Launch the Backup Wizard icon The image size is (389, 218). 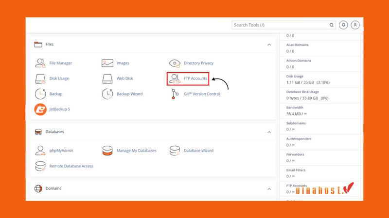(x=107, y=94)
